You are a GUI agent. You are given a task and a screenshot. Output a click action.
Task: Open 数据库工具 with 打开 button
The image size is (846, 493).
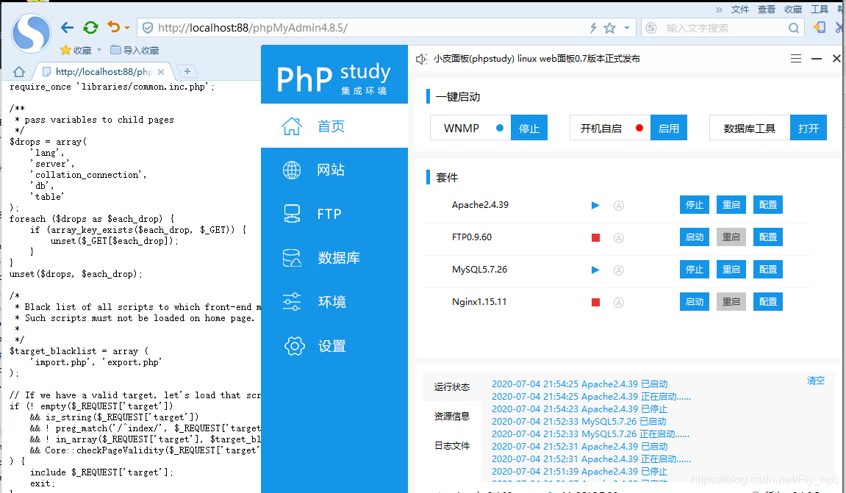coord(809,128)
